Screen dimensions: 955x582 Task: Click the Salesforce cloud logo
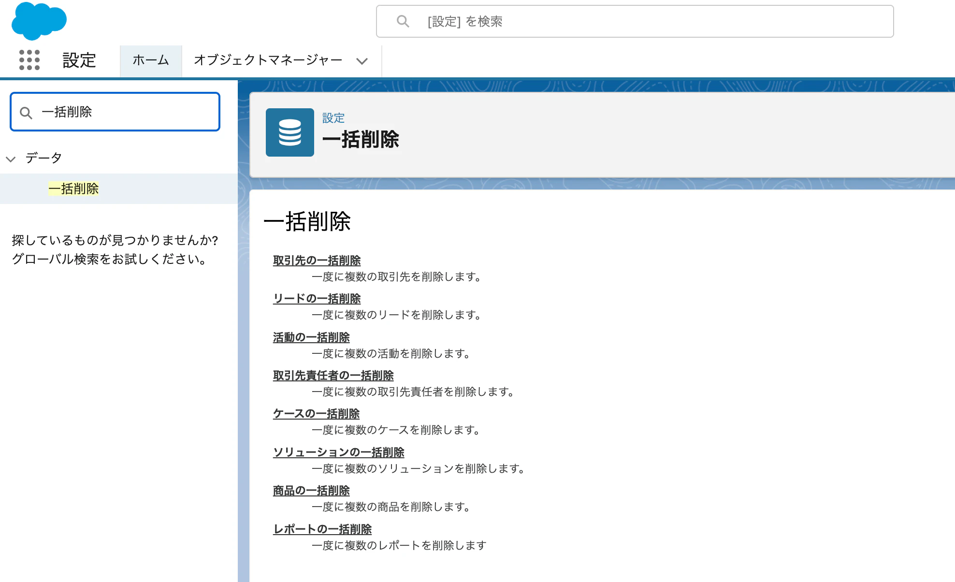(x=39, y=20)
